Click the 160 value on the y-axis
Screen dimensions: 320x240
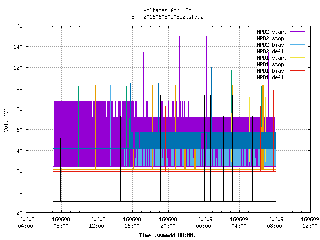pos(18,26)
